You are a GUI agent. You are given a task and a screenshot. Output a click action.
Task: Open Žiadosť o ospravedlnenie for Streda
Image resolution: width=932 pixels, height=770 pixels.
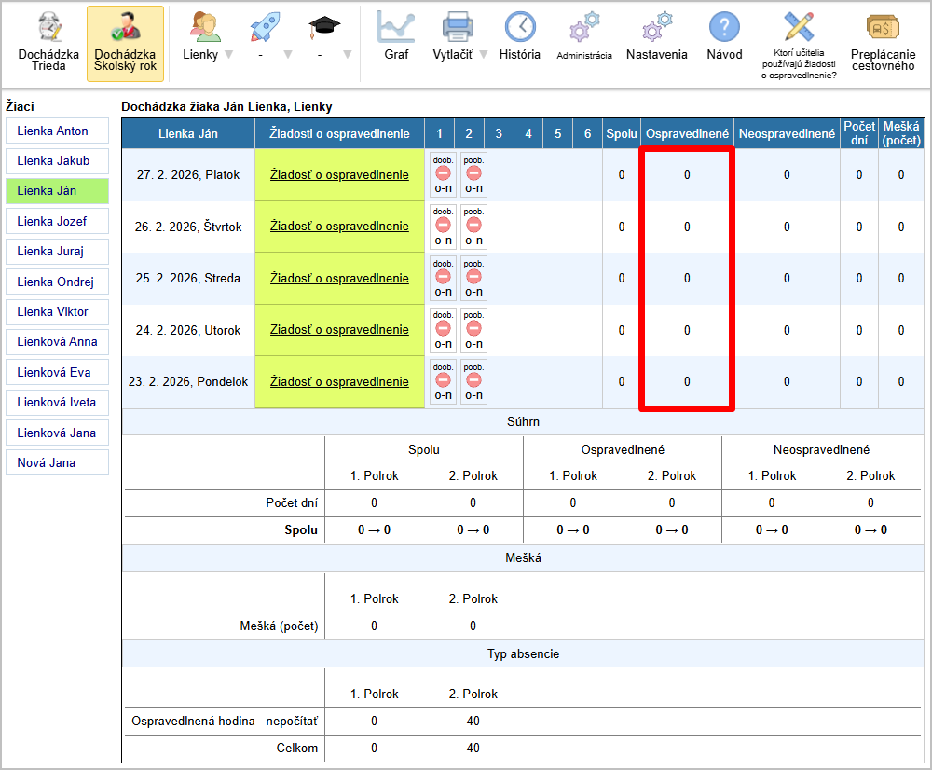click(x=339, y=278)
